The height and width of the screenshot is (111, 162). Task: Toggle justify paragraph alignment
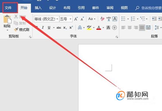click(x=142, y=27)
